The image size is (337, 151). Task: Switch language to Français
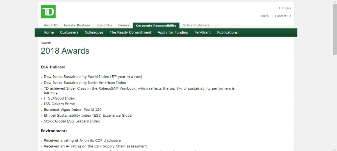pos(285,8)
